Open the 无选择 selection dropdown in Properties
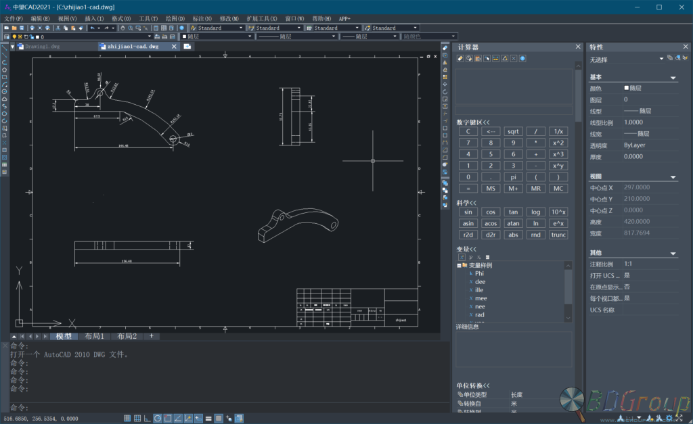This screenshot has height=424, width=693. click(x=662, y=59)
